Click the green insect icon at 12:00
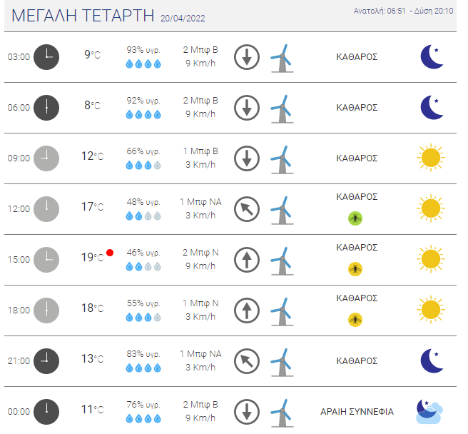 (x=355, y=218)
